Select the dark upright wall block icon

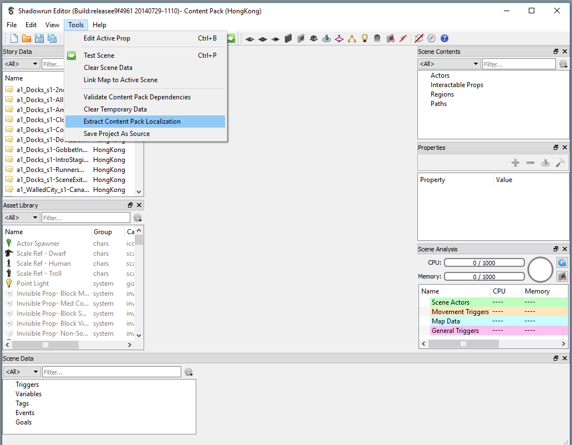(288, 38)
